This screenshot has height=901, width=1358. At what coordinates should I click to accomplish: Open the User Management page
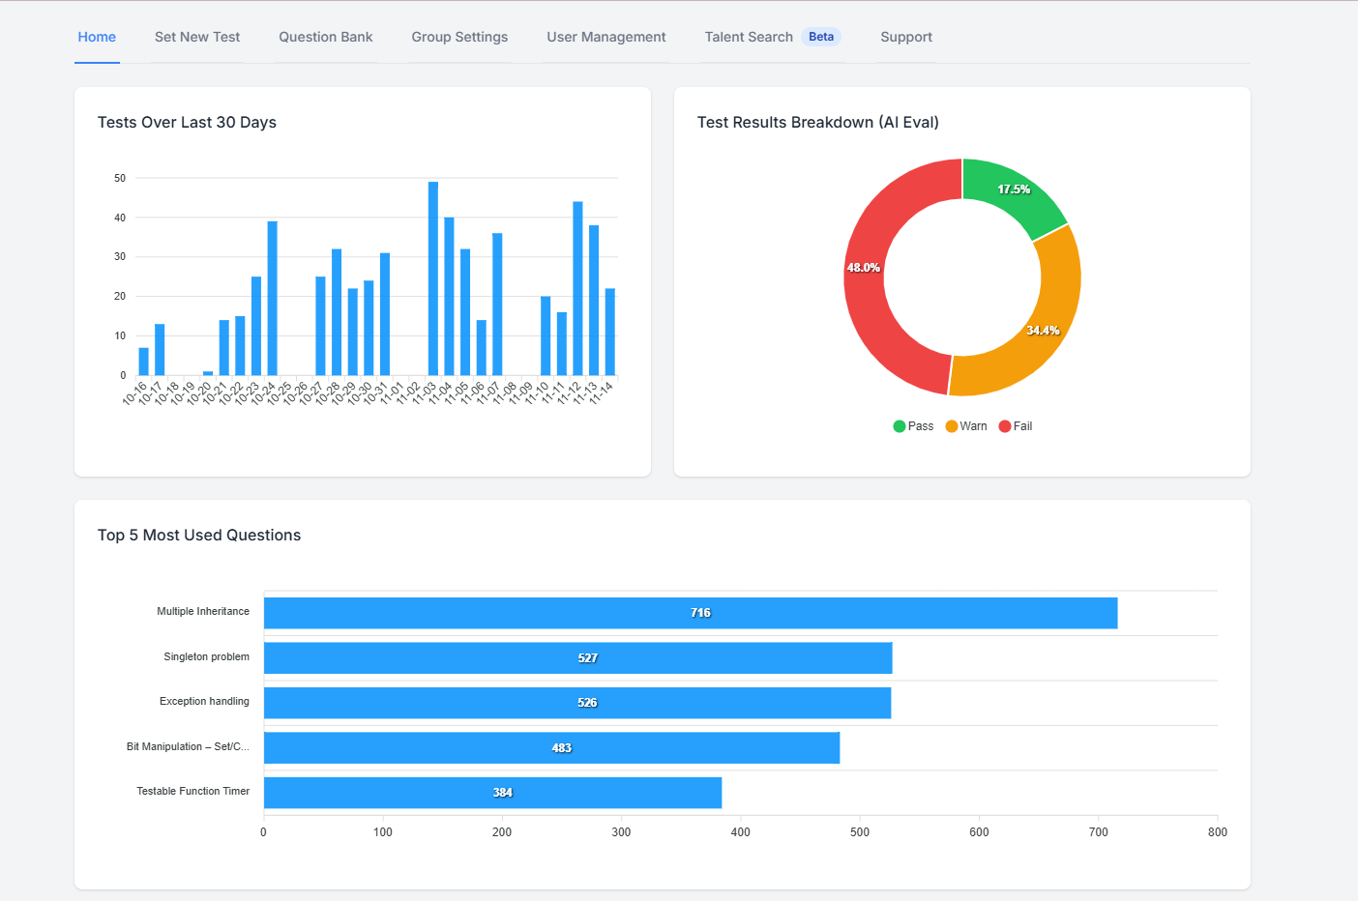pyautogui.click(x=606, y=37)
